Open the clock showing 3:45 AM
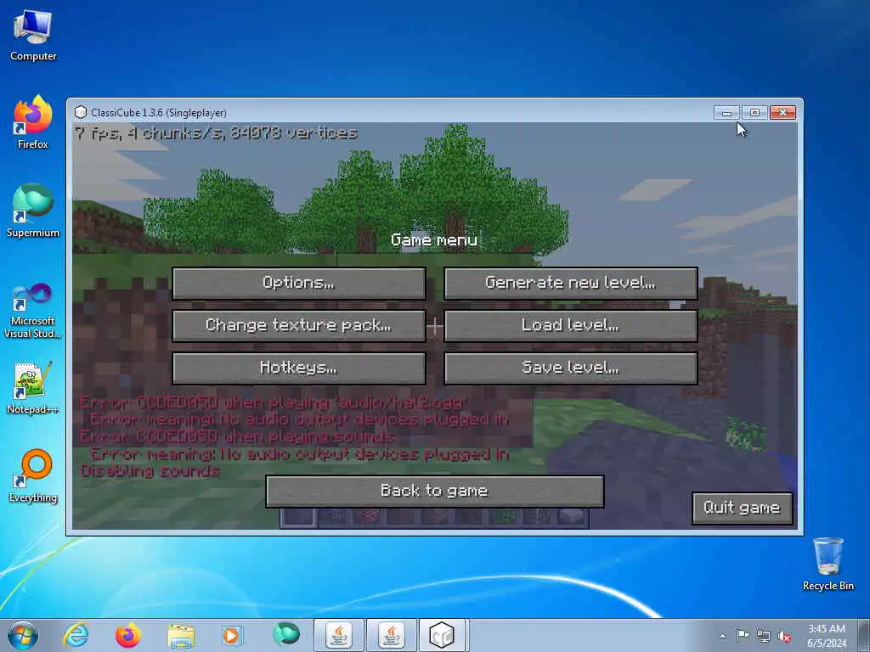Image resolution: width=870 pixels, height=652 pixels. (x=827, y=636)
